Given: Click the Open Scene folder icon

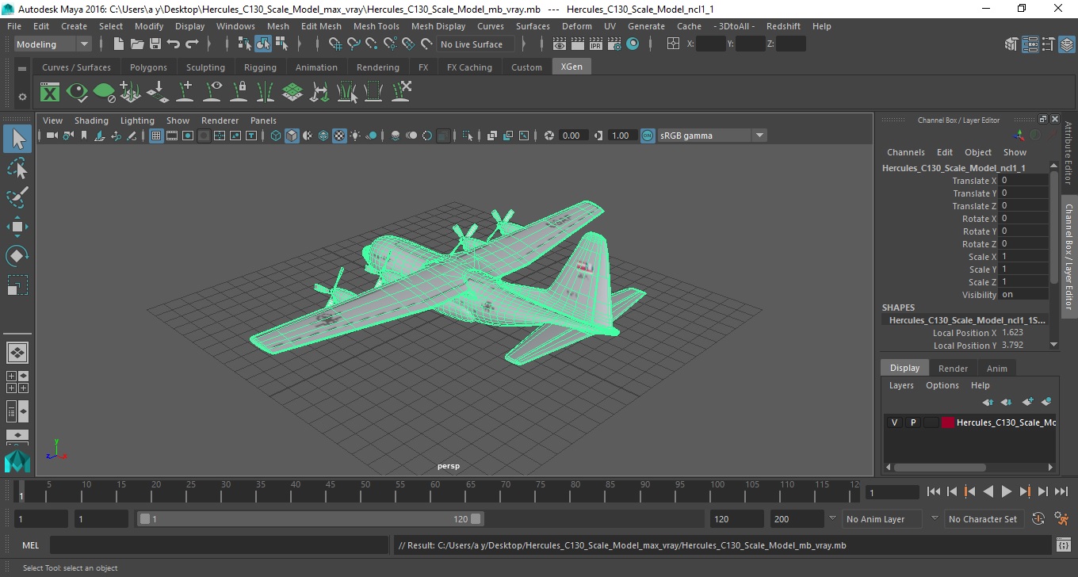Looking at the screenshot, I should pyautogui.click(x=136, y=44).
